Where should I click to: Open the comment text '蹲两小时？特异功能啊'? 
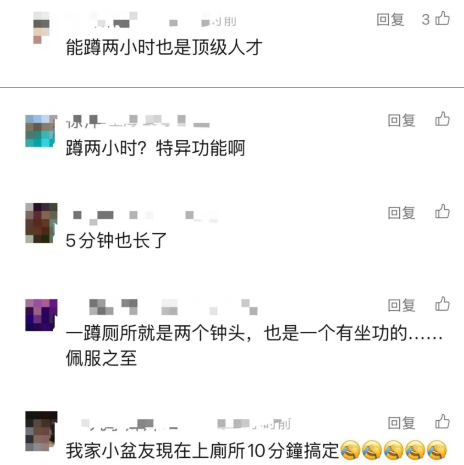tap(156, 148)
